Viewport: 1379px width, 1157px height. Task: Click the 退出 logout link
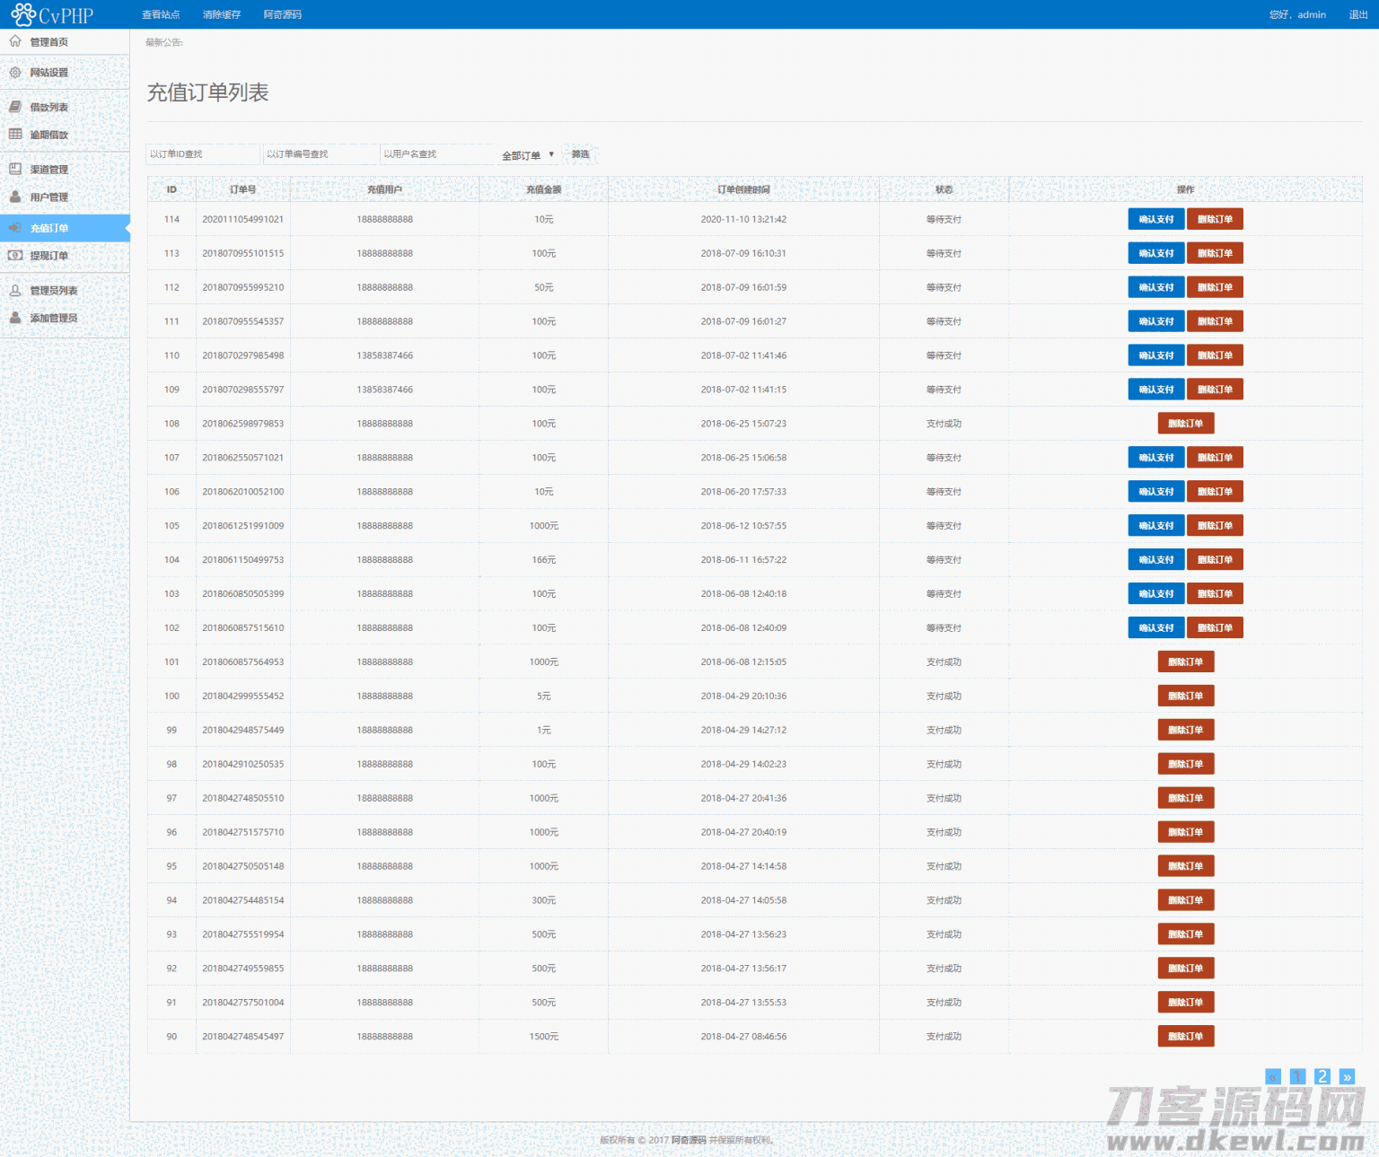click(x=1357, y=14)
